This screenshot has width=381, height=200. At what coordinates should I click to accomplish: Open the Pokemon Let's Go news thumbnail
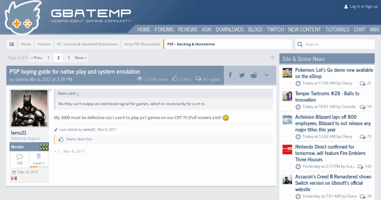tap(287, 73)
